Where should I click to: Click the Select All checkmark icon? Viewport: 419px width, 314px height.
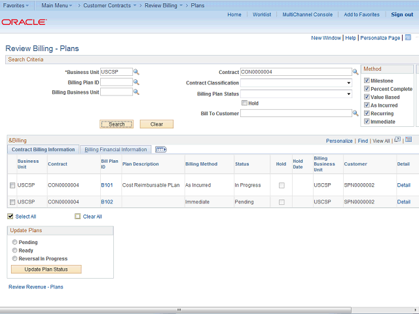point(10,217)
